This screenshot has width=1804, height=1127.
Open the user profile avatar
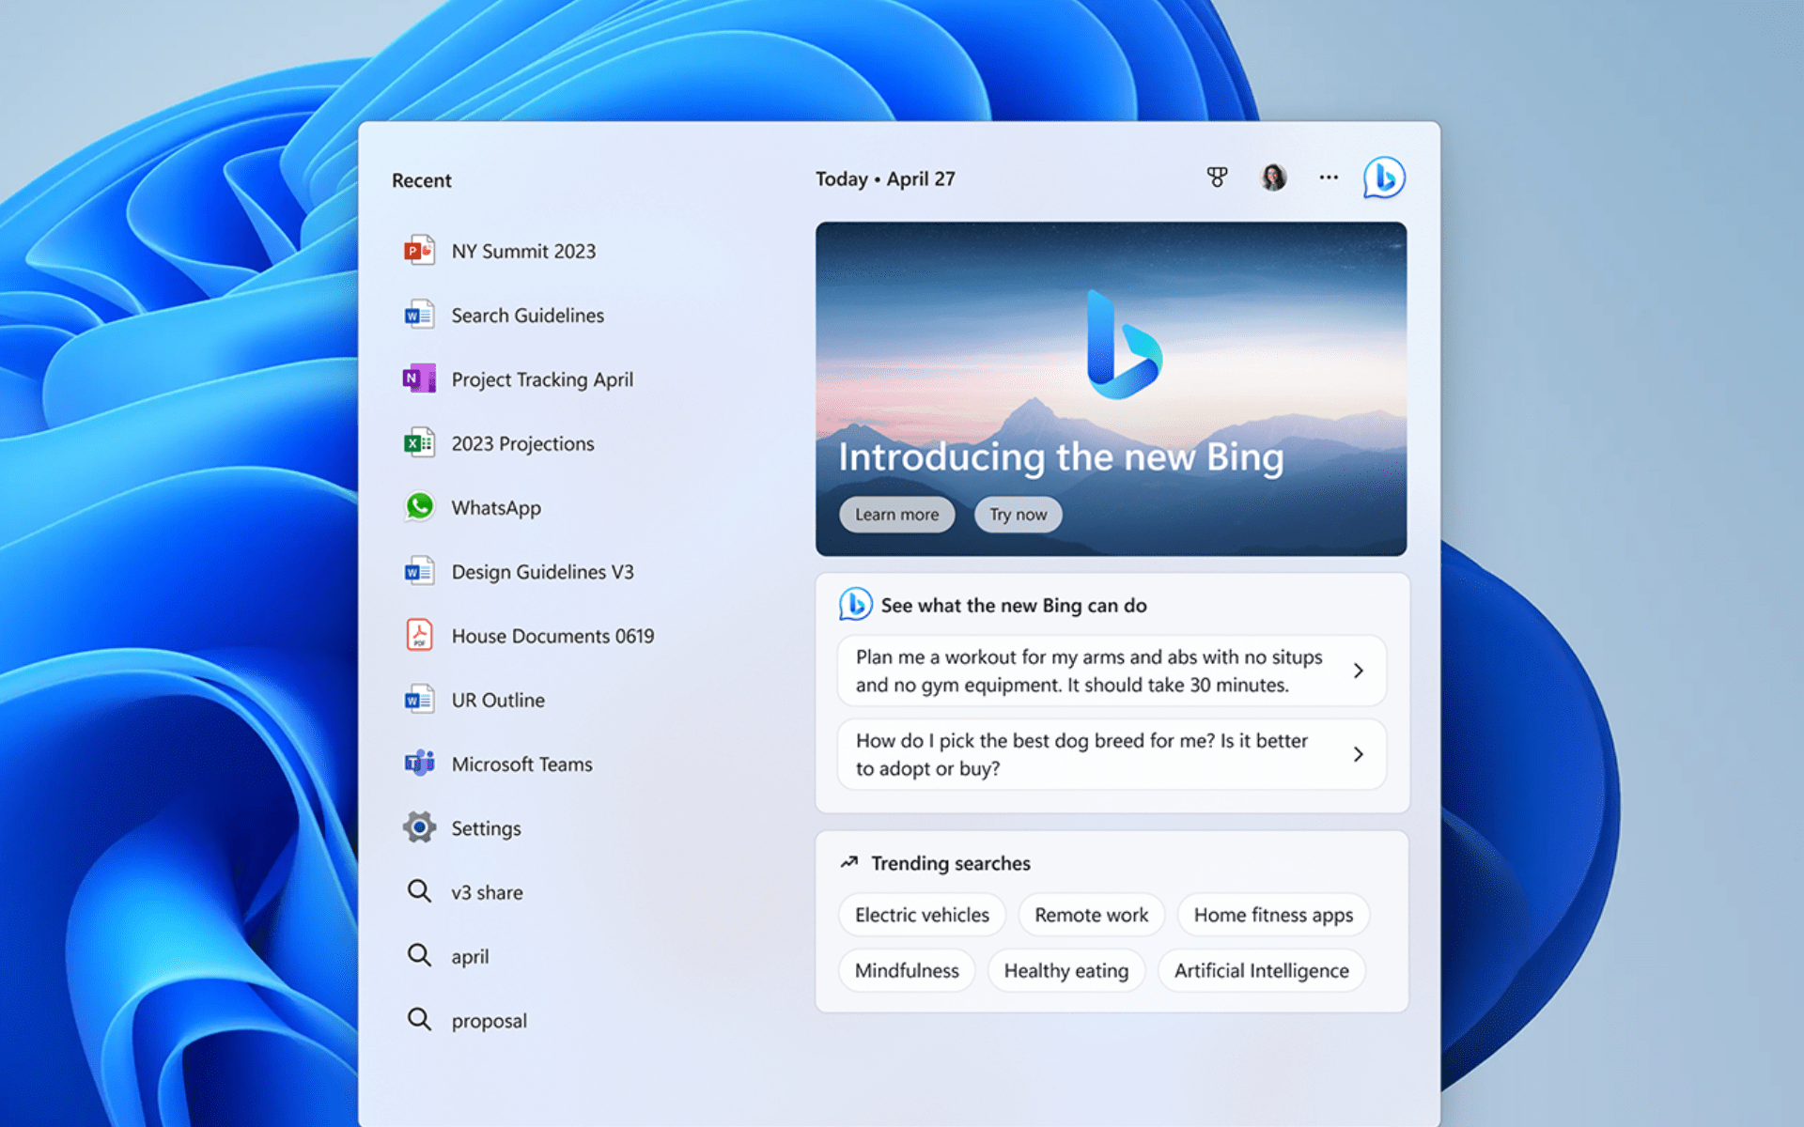tap(1273, 178)
